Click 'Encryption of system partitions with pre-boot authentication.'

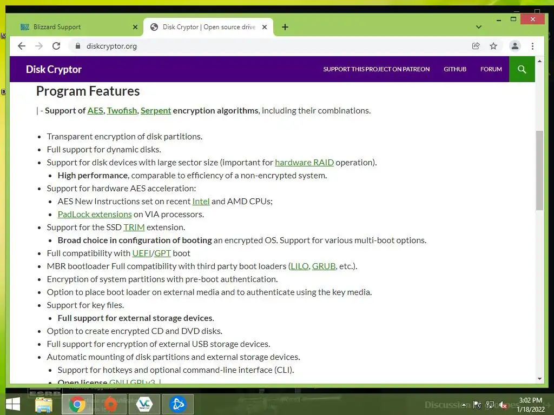point(162,279)
